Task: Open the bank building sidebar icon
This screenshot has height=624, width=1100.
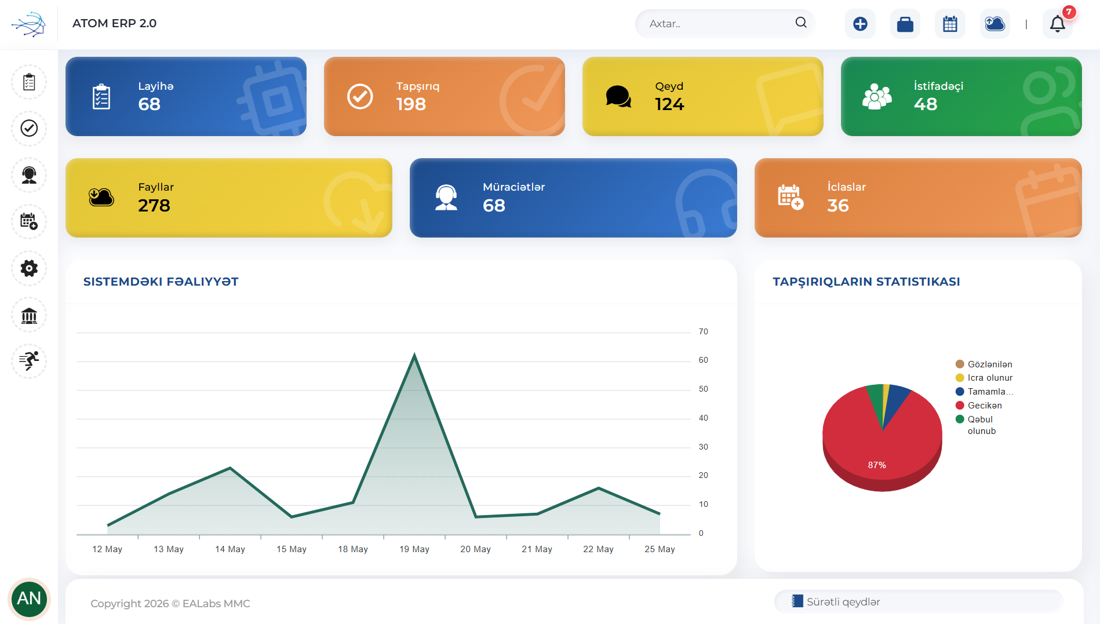Action: [x=29, y=315]
